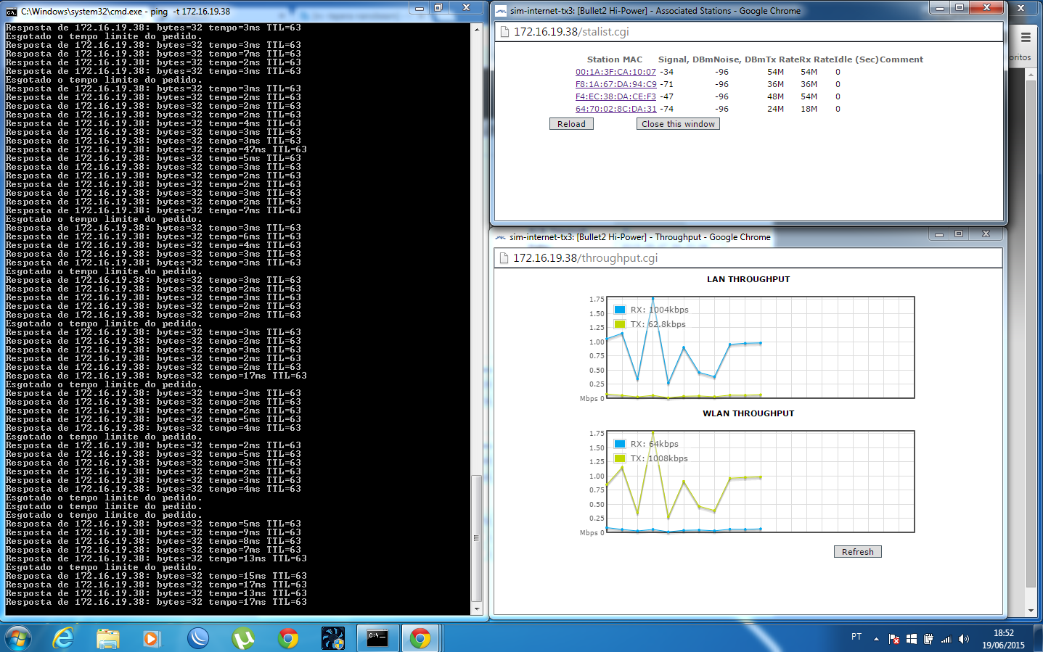Click the cmd window scrollbar thumb

pos(477,539)
